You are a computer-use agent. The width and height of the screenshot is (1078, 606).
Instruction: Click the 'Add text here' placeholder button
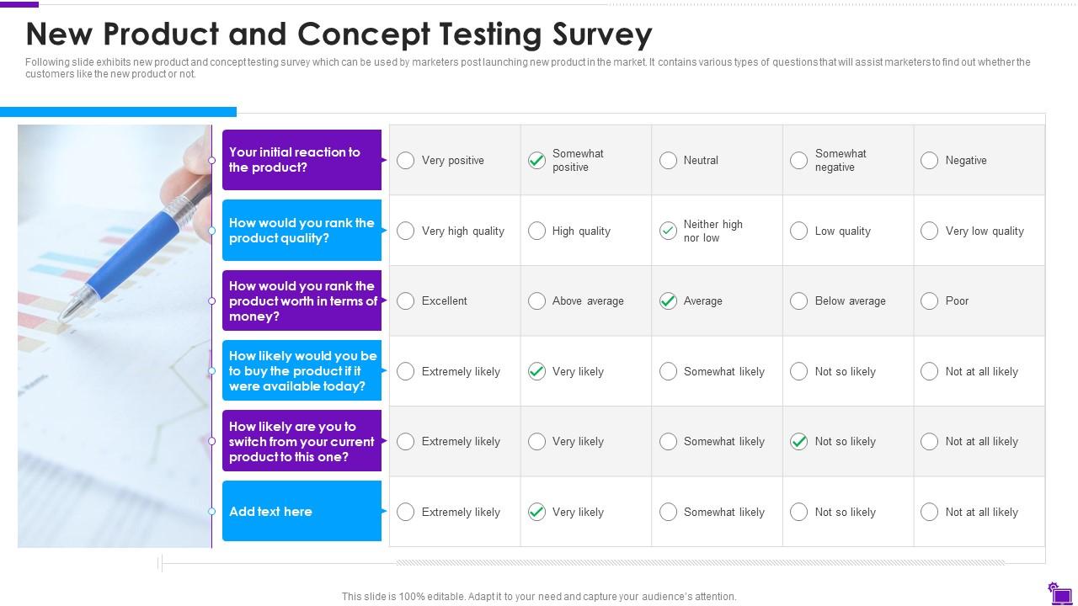[x=302, y=512]
